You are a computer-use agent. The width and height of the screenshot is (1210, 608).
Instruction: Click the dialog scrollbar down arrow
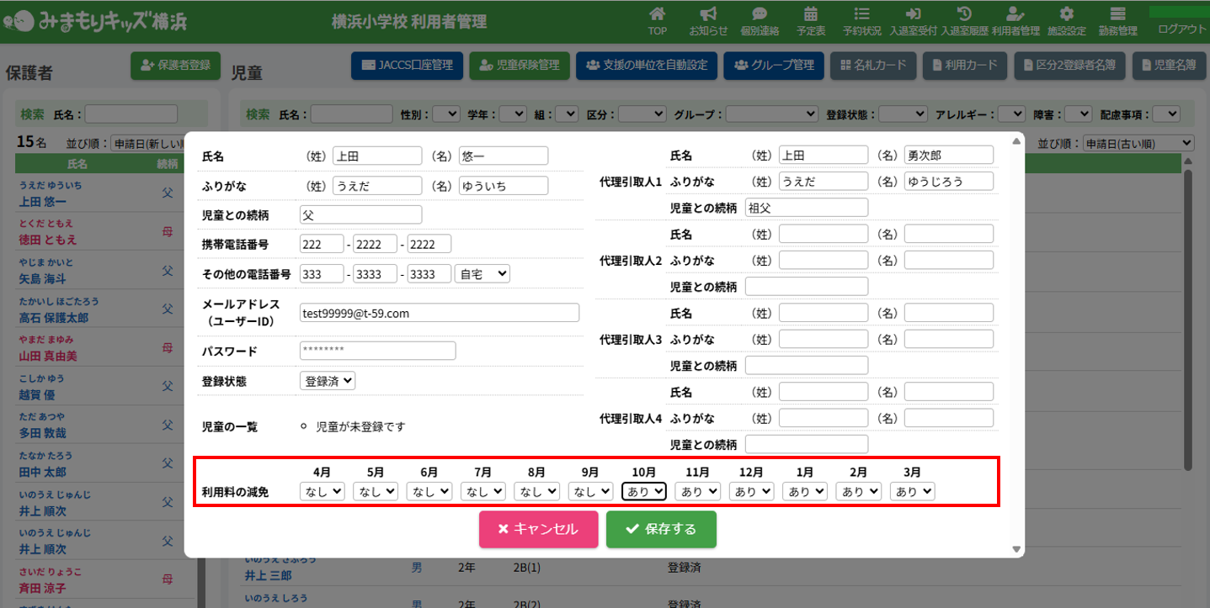point(1016,549)
